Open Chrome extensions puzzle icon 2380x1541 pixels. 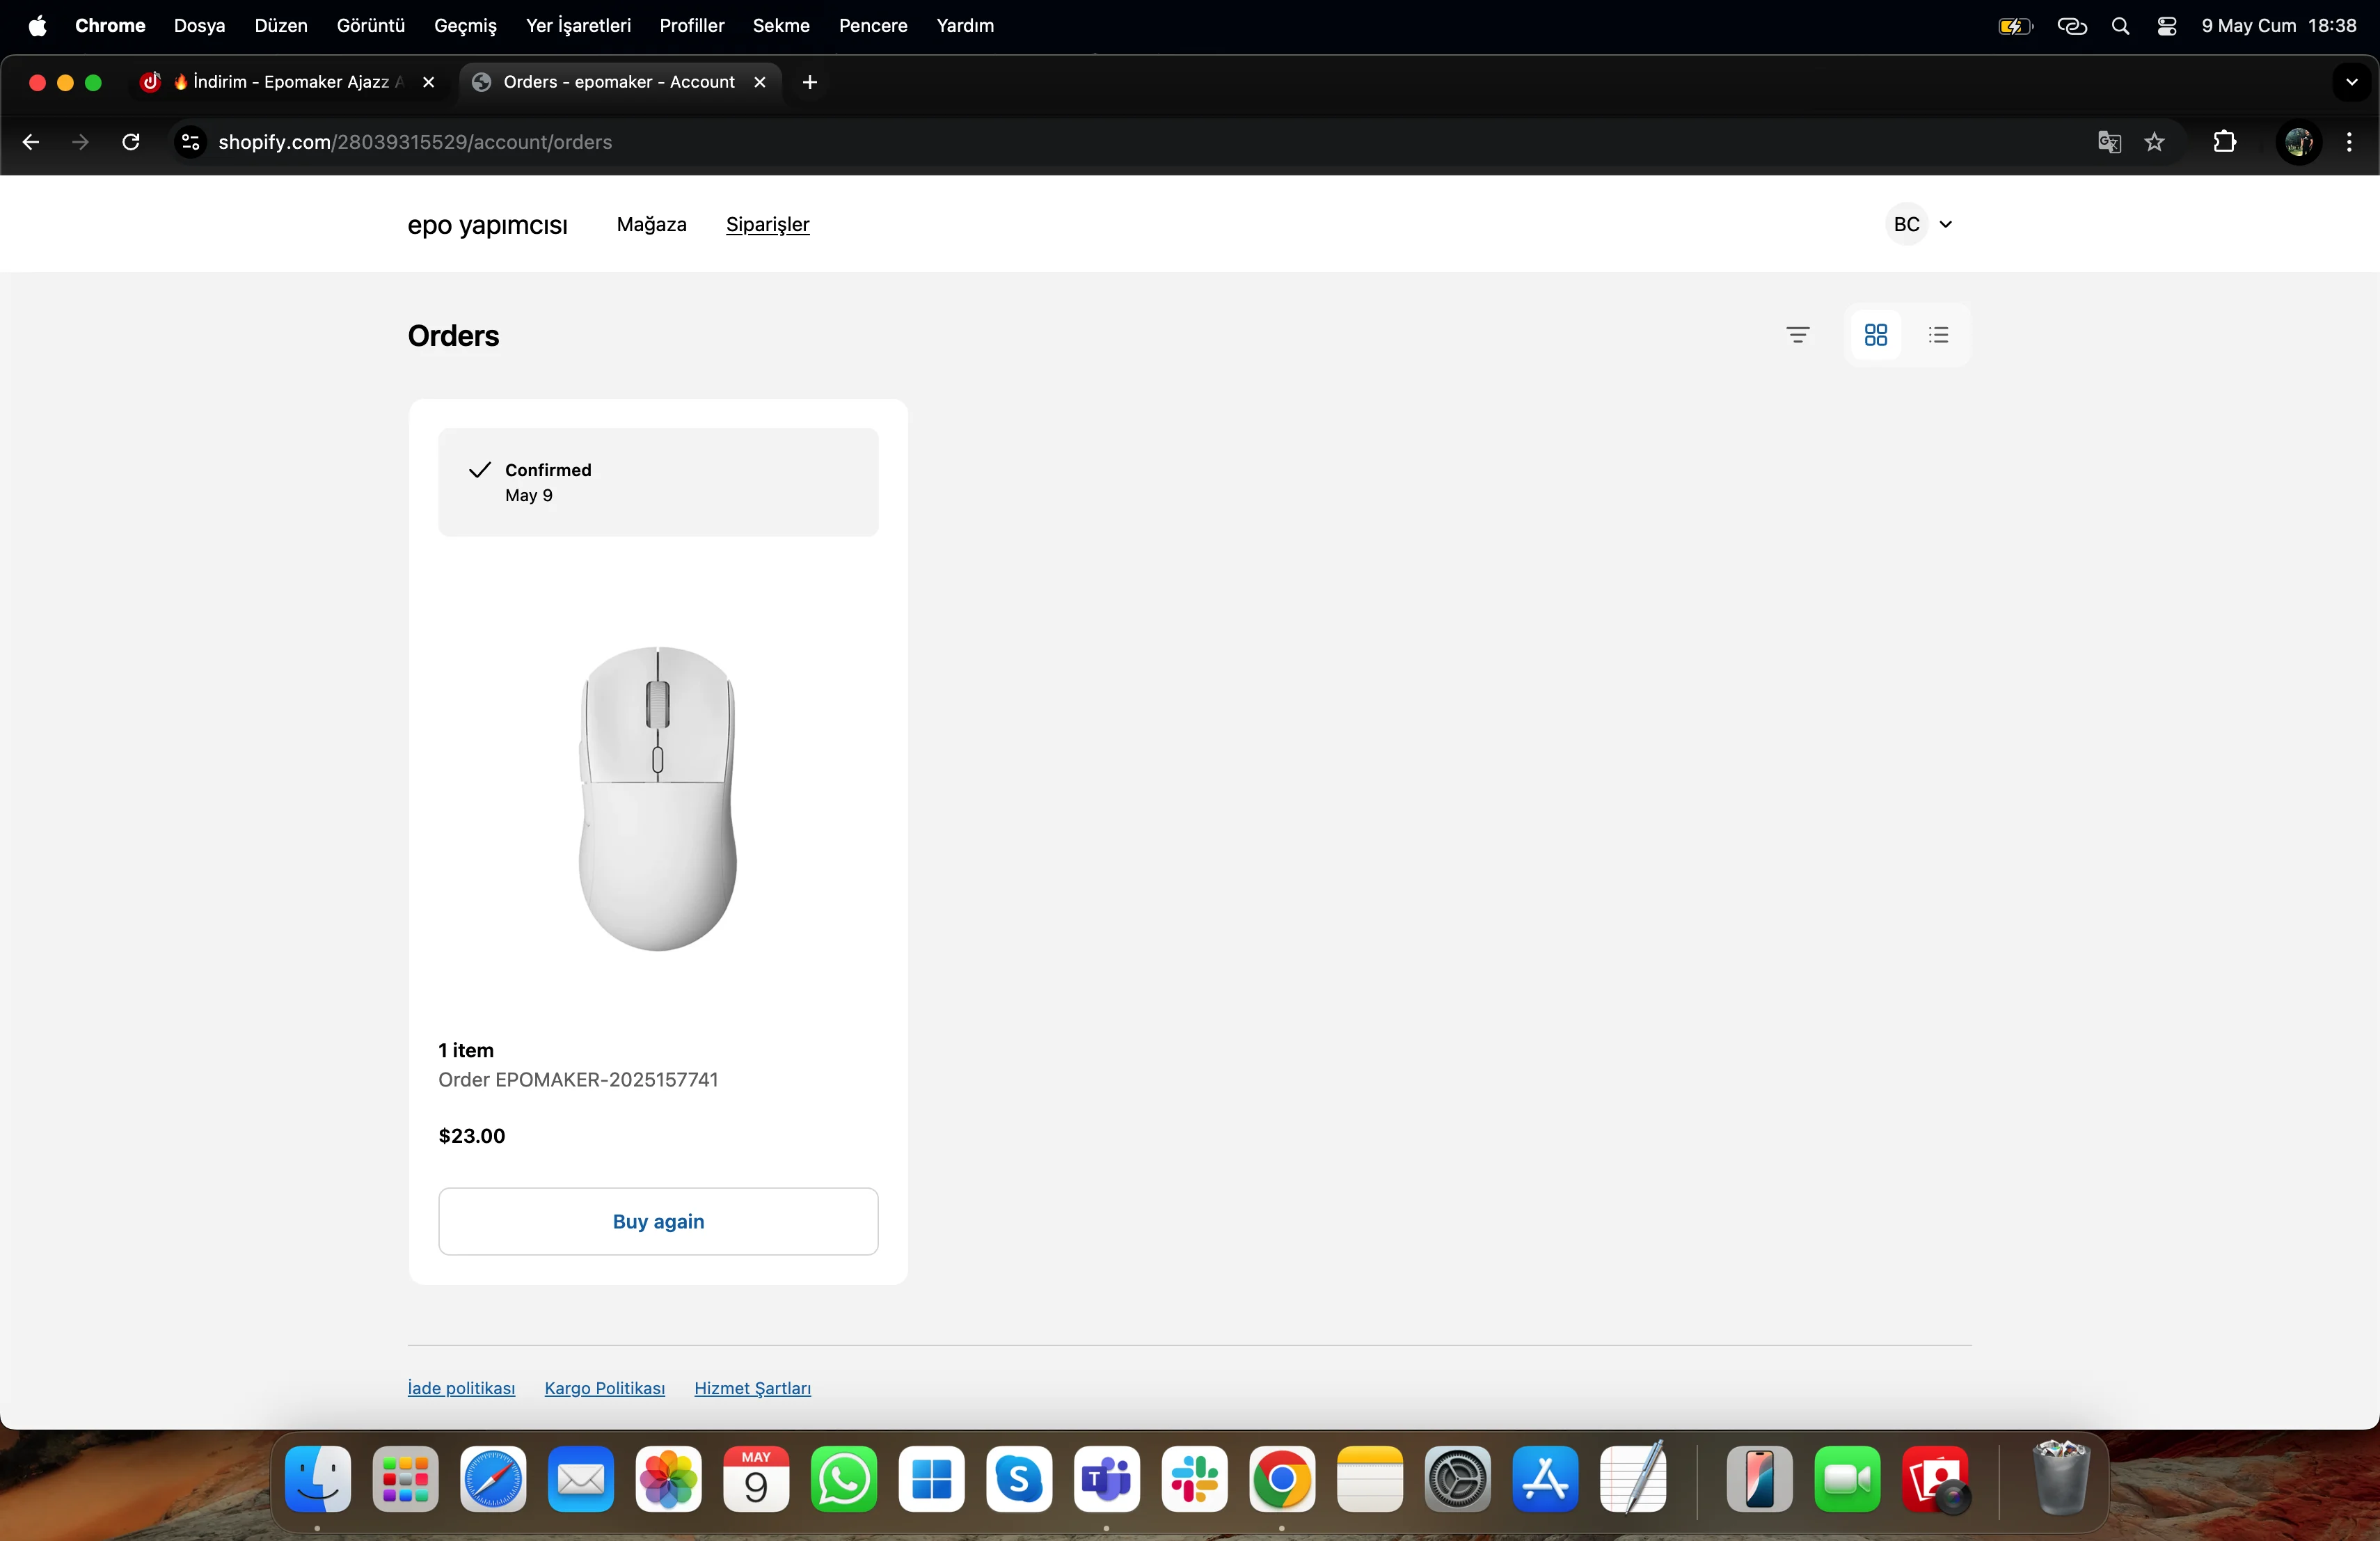(x=2224, y=142)
